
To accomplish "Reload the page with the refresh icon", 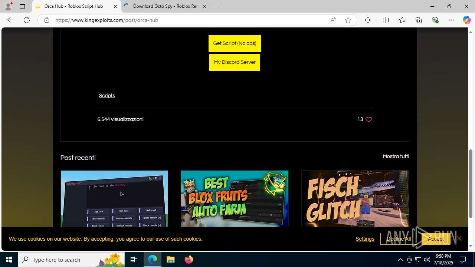I will click(x=27, y=20).
